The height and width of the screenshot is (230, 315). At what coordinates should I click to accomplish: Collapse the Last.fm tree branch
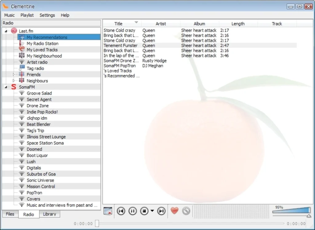click(x=6, y=31)
